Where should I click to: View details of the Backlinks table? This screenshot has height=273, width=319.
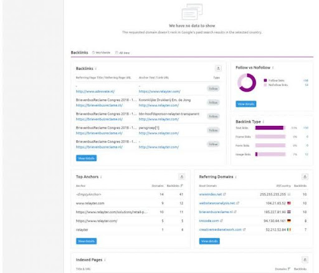[x=86, y=158]
